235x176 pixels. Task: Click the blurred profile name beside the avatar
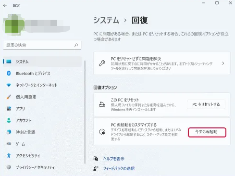(48, 25)
